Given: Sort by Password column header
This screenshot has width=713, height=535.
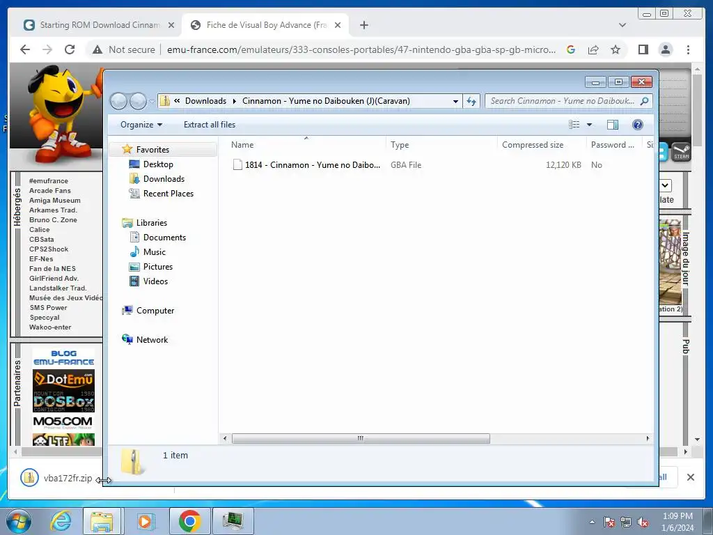Looking at the screenshot, I should (x=614, y=145).
